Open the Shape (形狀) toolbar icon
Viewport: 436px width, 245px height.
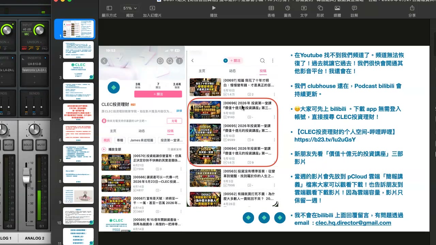pyautogui.click(x=320, y=8)
